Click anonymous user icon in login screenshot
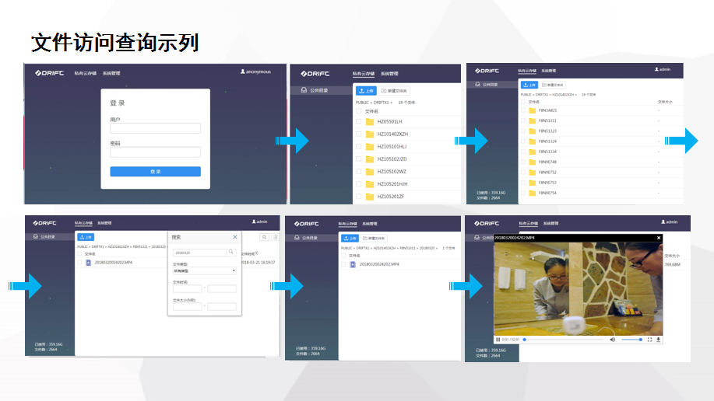This screenshot has width=714, height=401. 243,71
